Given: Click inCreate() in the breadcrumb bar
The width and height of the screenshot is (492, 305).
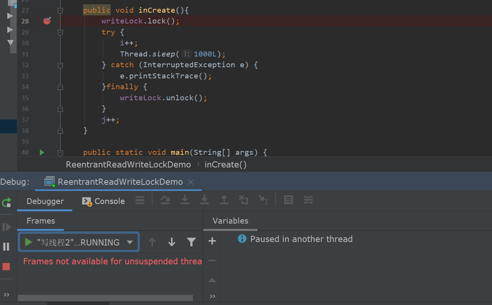Looking at the screenshot, I should (x=226, y=165).
